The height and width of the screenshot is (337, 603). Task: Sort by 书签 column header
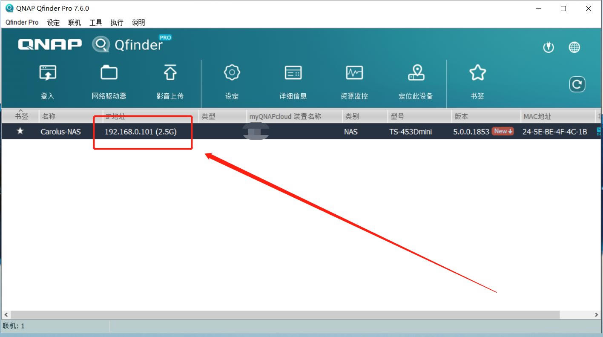click(20, 116)
